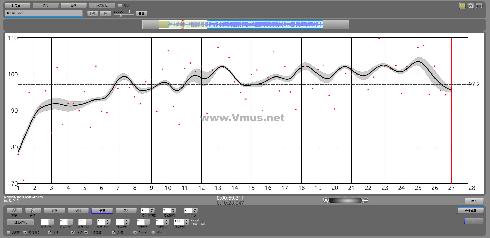Increase the 结束小节 end bar value
The image size is (490, 238).
pyautogui.click(x=70, y=220)
